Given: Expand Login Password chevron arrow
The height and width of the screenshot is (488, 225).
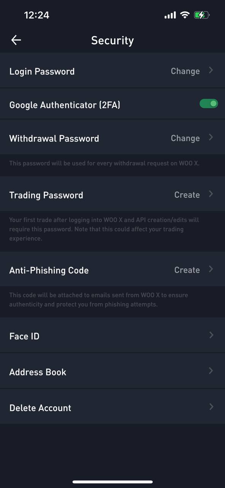Looking at the screenshot, I should [211, 71].
